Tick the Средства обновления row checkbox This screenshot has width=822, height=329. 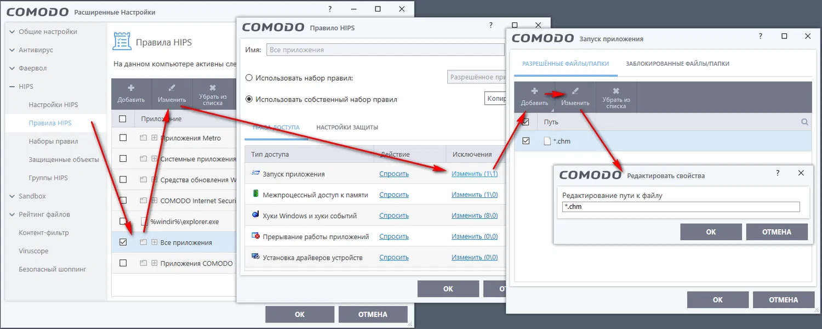[123, 179]
